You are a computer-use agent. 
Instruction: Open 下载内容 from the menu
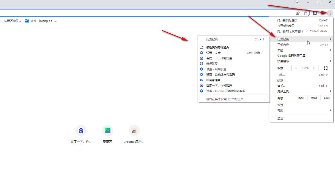(301, 45)
